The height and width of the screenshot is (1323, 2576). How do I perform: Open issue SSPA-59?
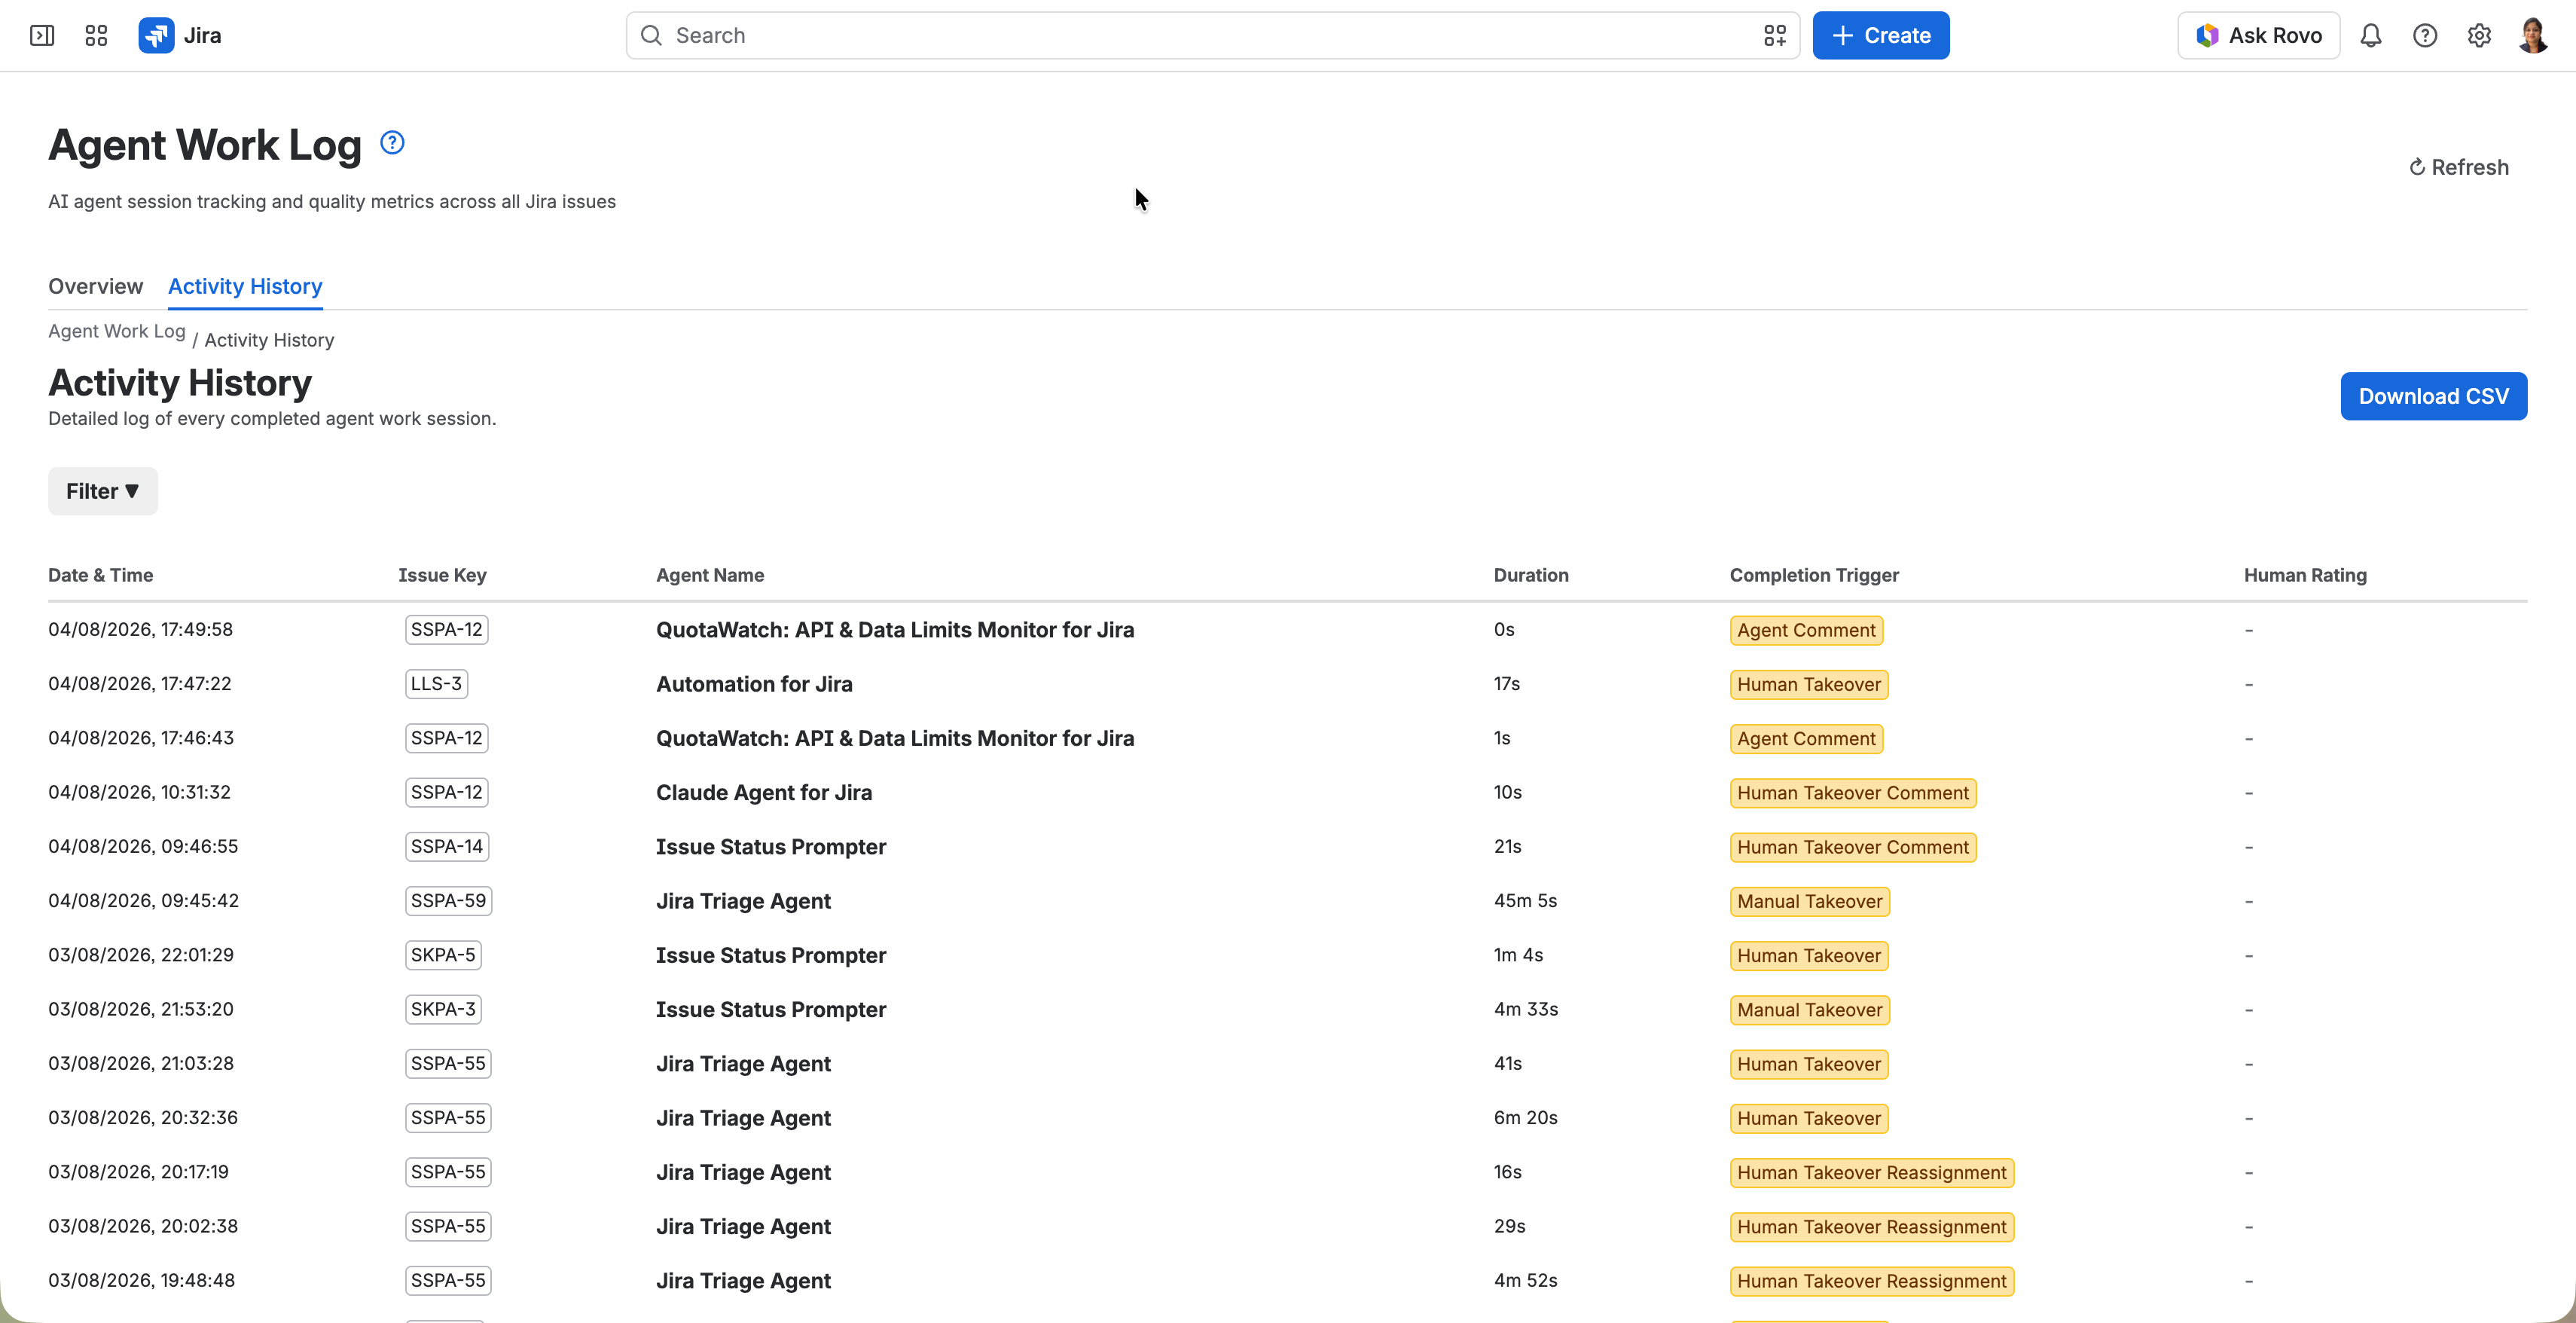[448, 901]
